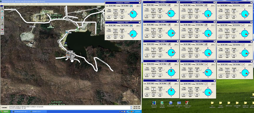
Task: Click the dog symbol in Rover K9-8 window
Action: tap(243, 65)
